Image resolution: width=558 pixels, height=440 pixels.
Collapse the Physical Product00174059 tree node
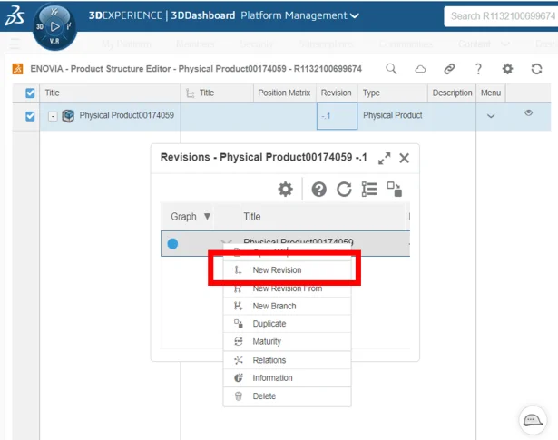53,116
